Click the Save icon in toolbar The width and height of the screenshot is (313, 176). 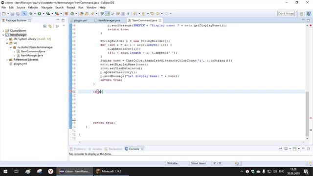click(x=12, y=14)
